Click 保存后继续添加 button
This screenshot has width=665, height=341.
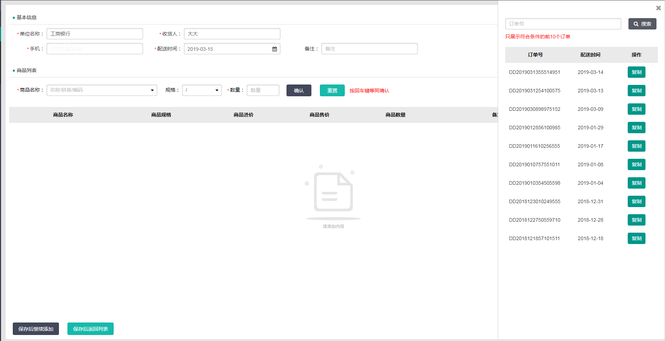click(x=36, y=329)
